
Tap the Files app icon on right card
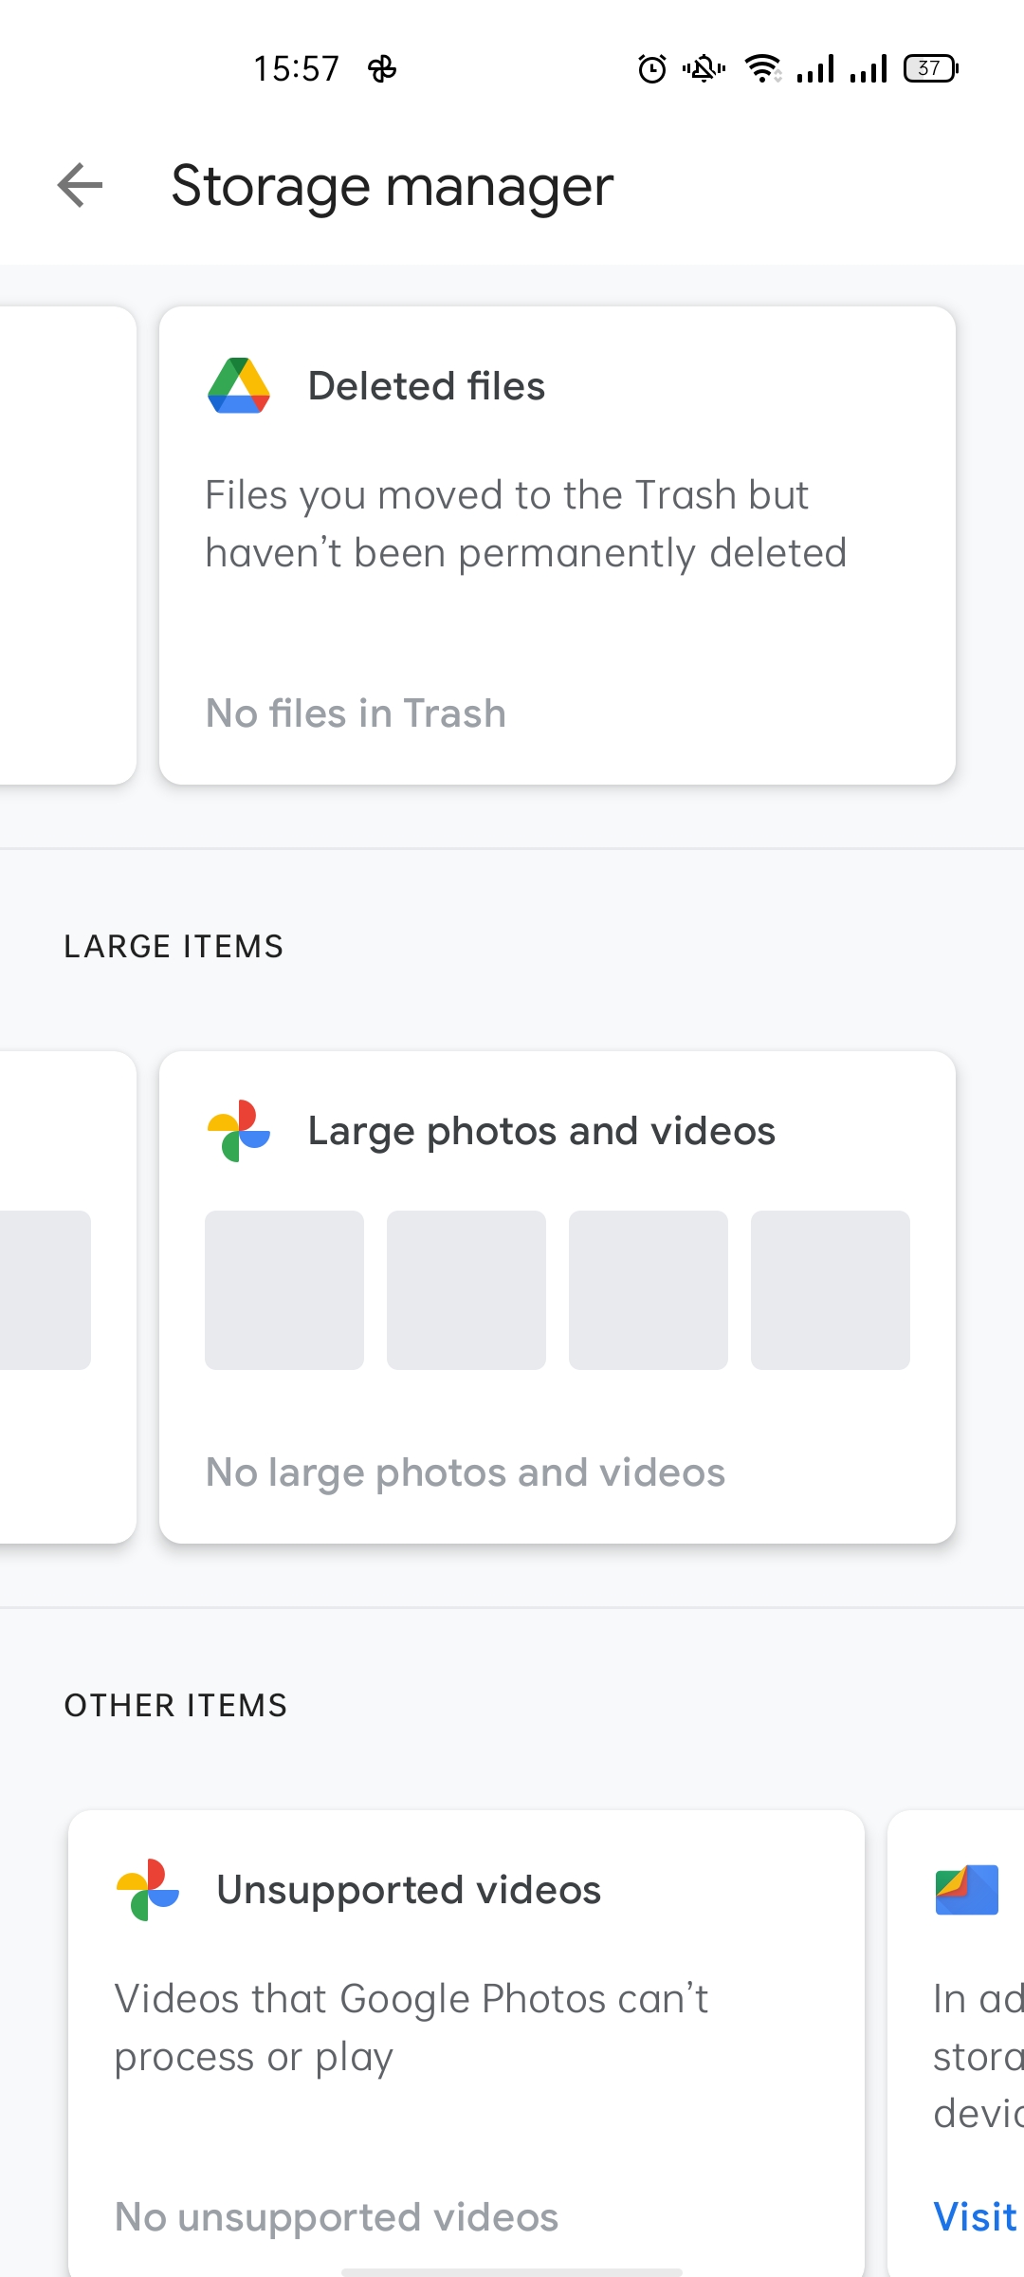(966, 1890)
